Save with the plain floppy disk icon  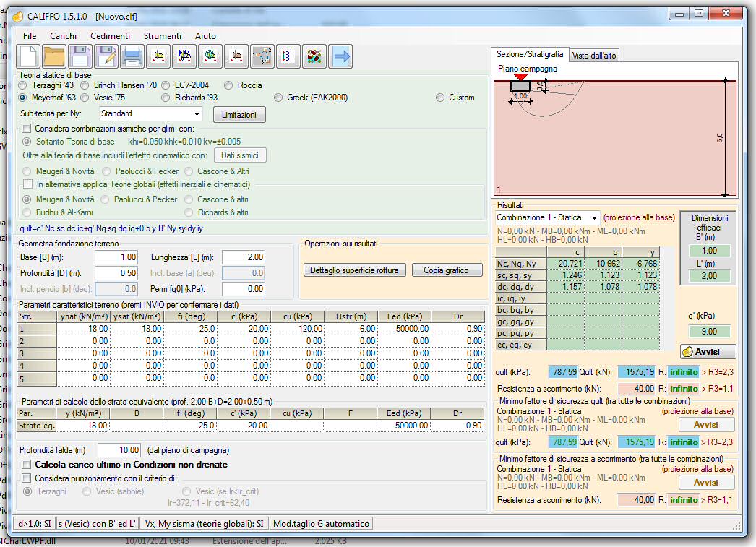coord(80,56)
